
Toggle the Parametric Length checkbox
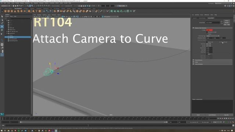pos(207,32)
